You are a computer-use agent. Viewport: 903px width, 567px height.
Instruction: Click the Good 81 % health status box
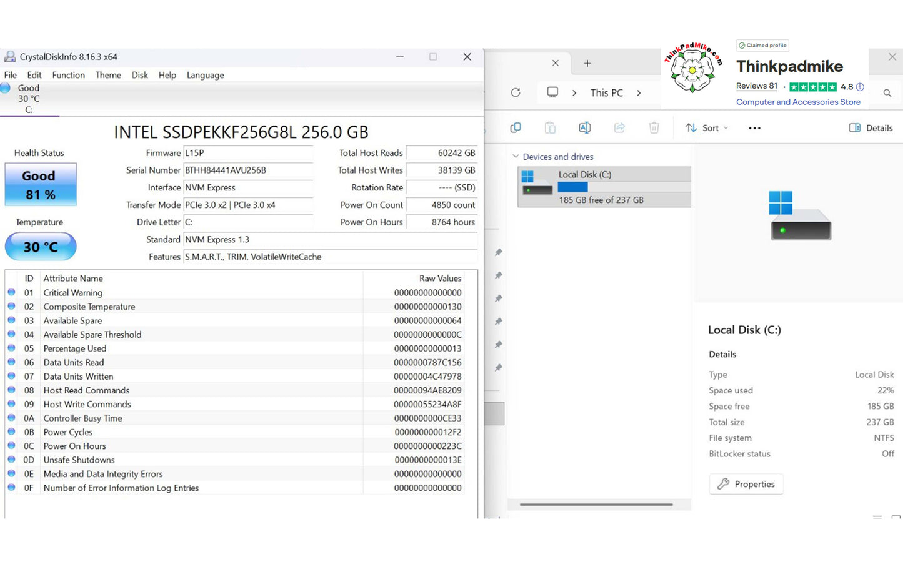[41, 185]
